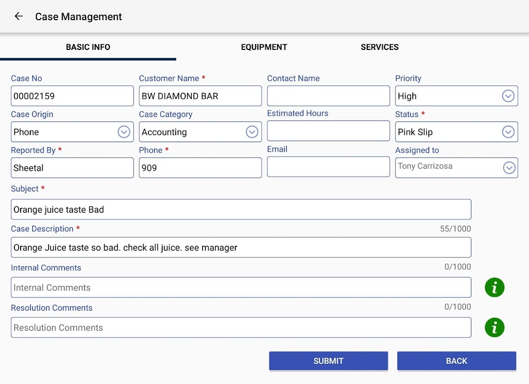
Task: Edit the Subject text field
Action: (x=241, y=209)
